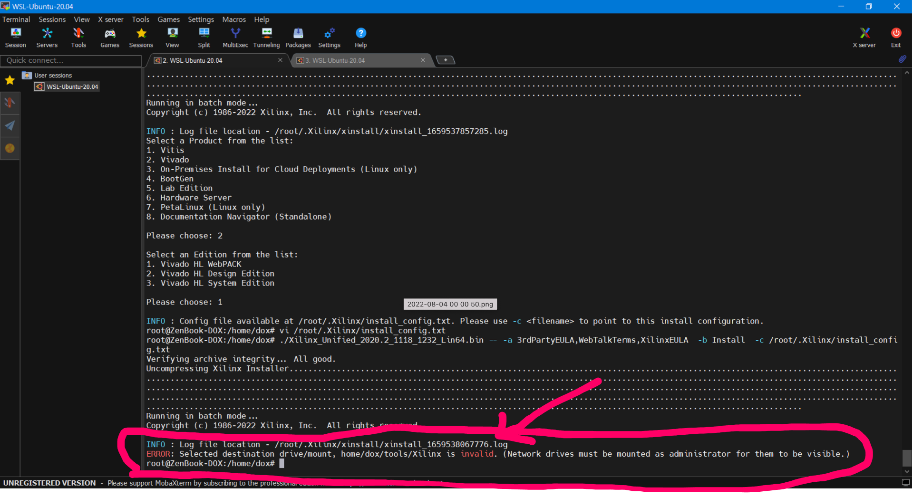Click the paperclip icon beside the tabs
913x497 pixels.
[x=902, y=59]
